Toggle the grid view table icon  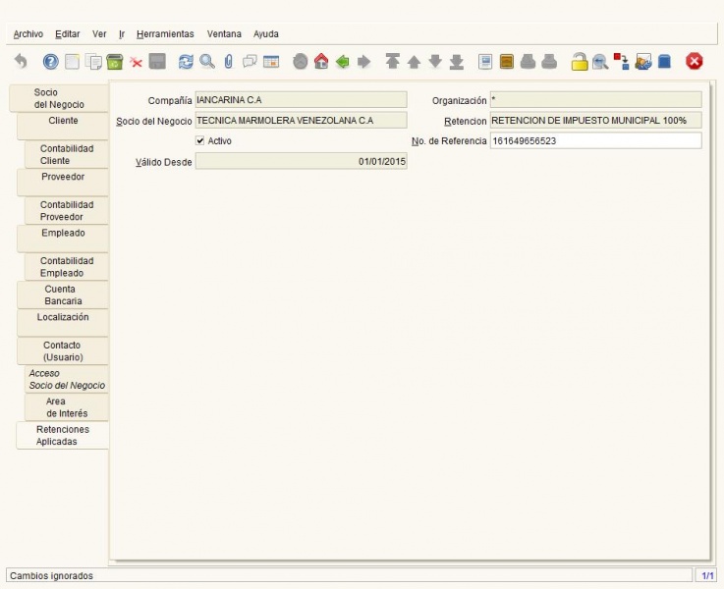click(x=271, y=61)
